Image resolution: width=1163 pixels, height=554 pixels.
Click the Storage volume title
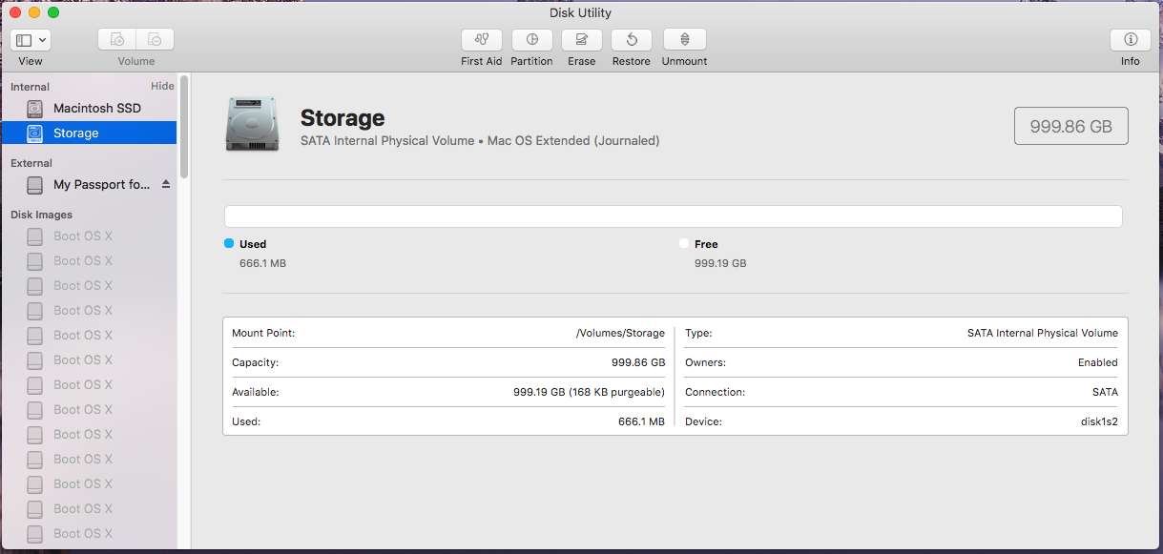343,118
